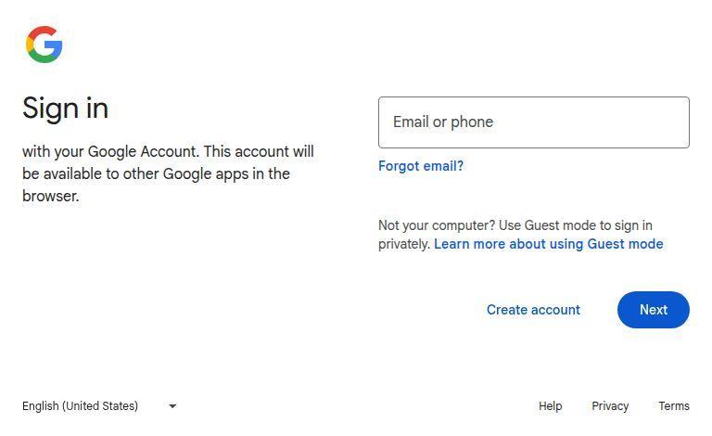Expand the English (United States) language dropdown

click(98, 406)
